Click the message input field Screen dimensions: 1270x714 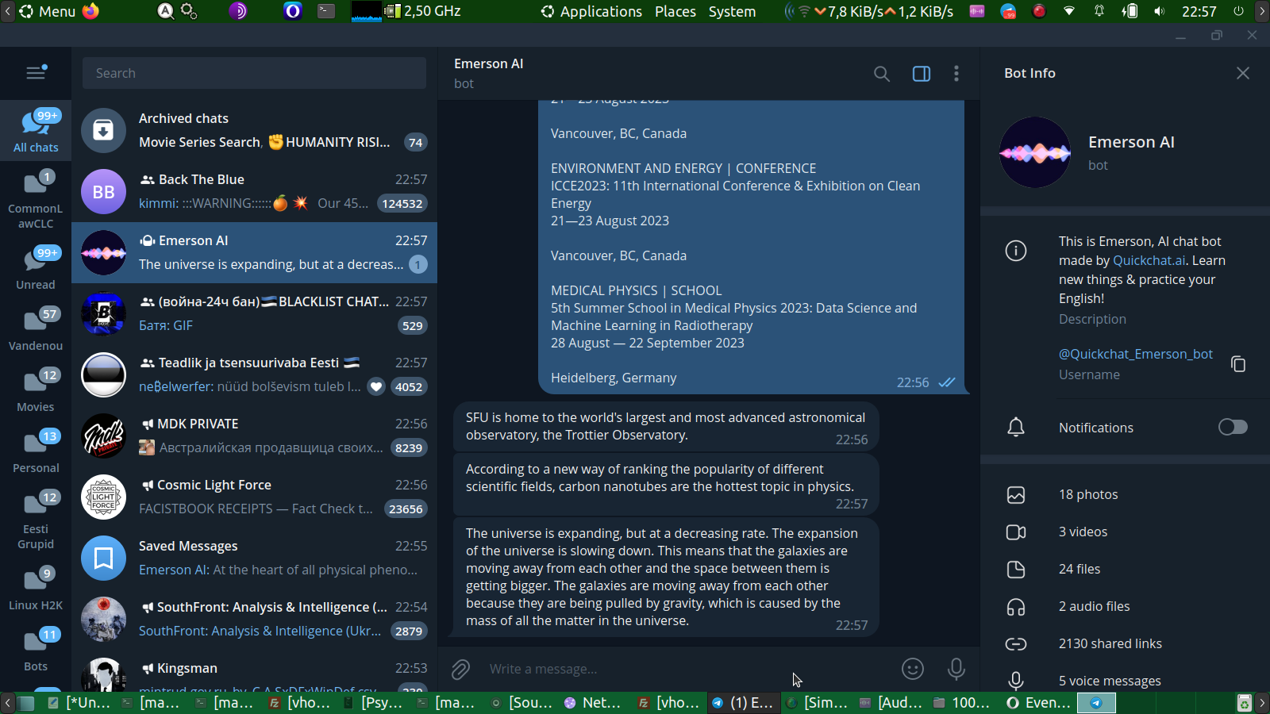tap(687, 669)
